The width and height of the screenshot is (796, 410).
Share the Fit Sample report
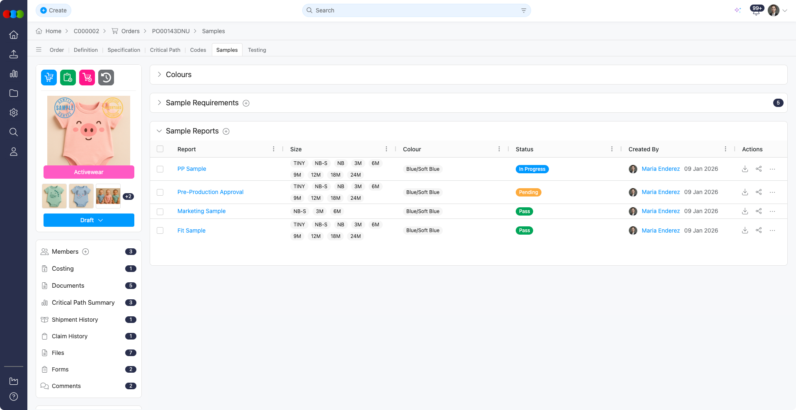pyautogui.click(x=759, y=230)
